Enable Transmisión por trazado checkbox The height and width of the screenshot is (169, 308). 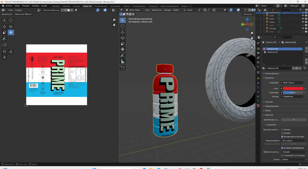[282, 155]
